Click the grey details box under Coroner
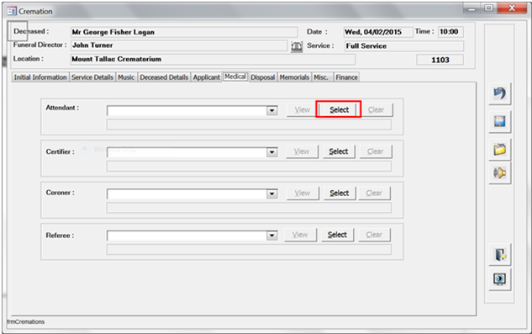Image resolution: width=532 pixels, height=334 pixels. point(249,208)
